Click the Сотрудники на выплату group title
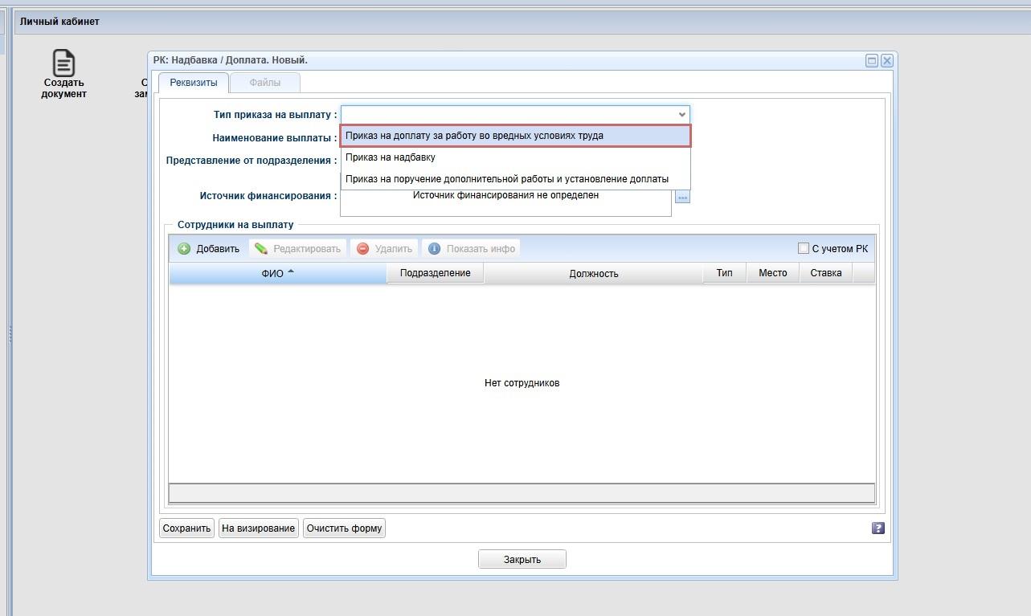Screen dimensions: 1031x616 (235, 225)
